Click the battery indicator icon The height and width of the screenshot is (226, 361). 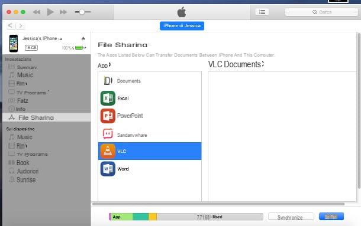click(79, 48)
